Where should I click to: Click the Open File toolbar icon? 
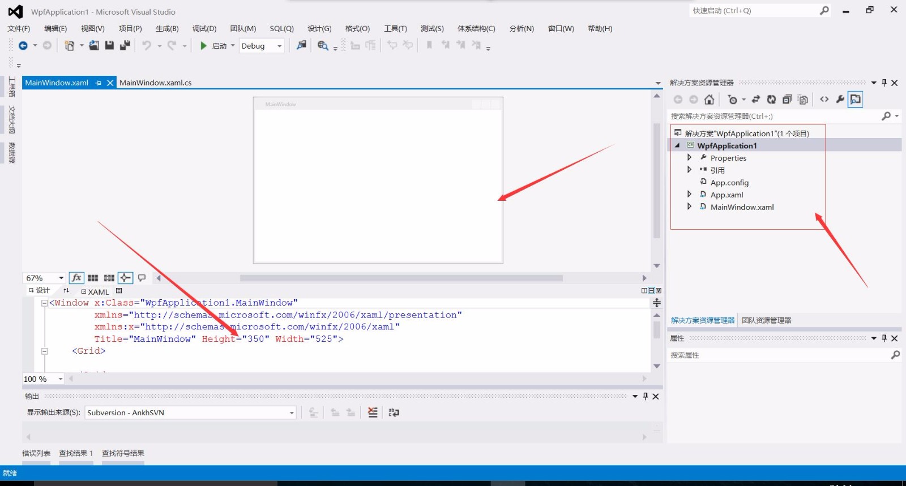(94, 45)
